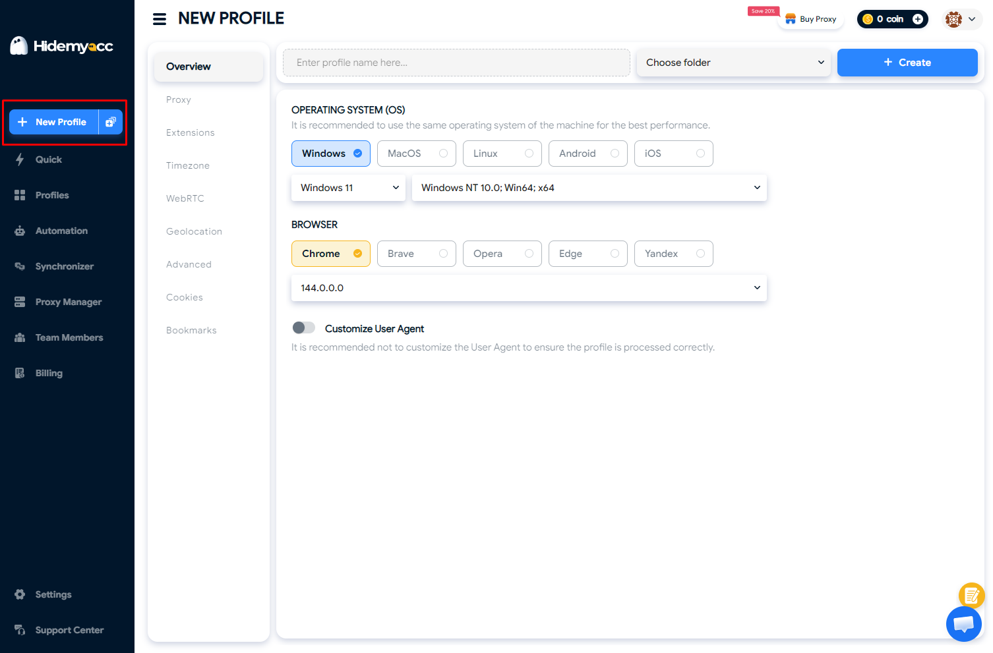
Task: Switch to the Proxy tab
Action: tap(179, 99)
